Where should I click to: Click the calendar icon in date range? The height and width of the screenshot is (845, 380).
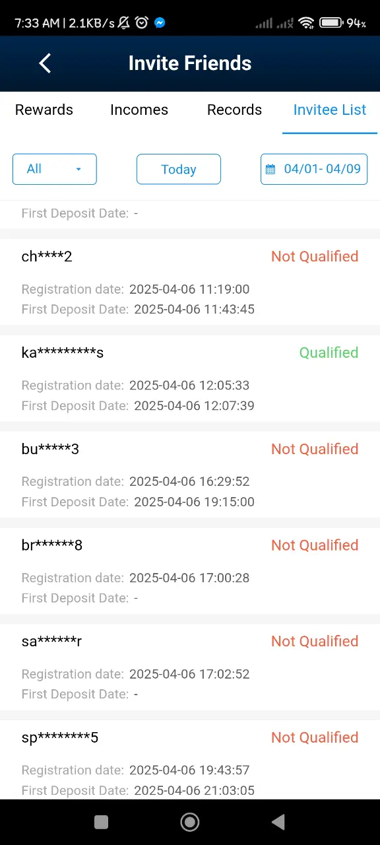pyautogui.click(x=270, y=169)
